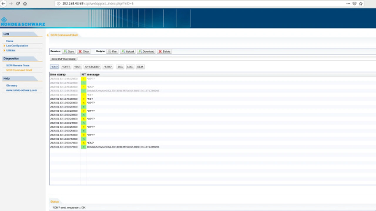Download the script

click(x=146, y=52)
